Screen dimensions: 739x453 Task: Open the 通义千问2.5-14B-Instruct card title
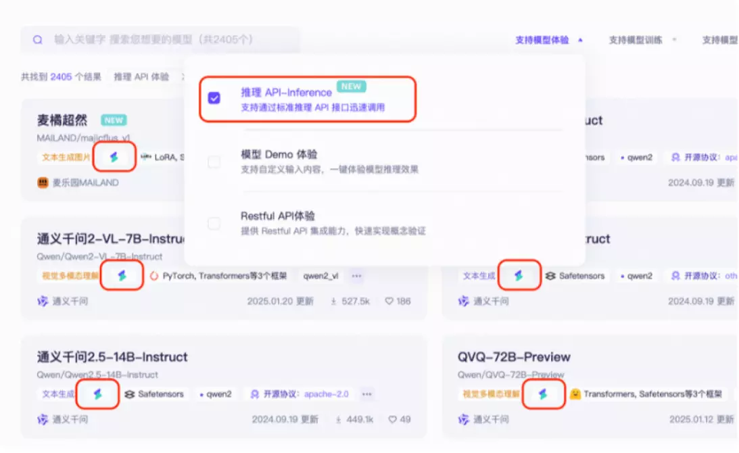pos(112,357)
